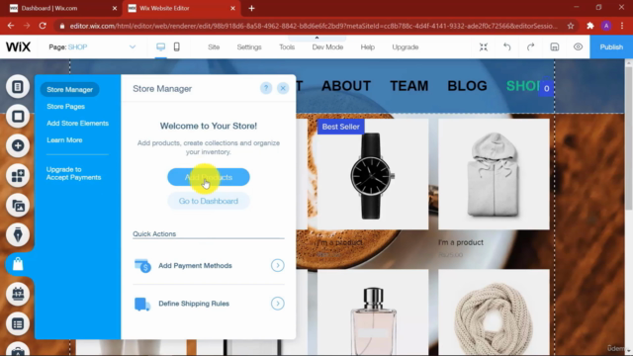Click the zoom out editor icon

pyautogui.click(x=484, y=46)
